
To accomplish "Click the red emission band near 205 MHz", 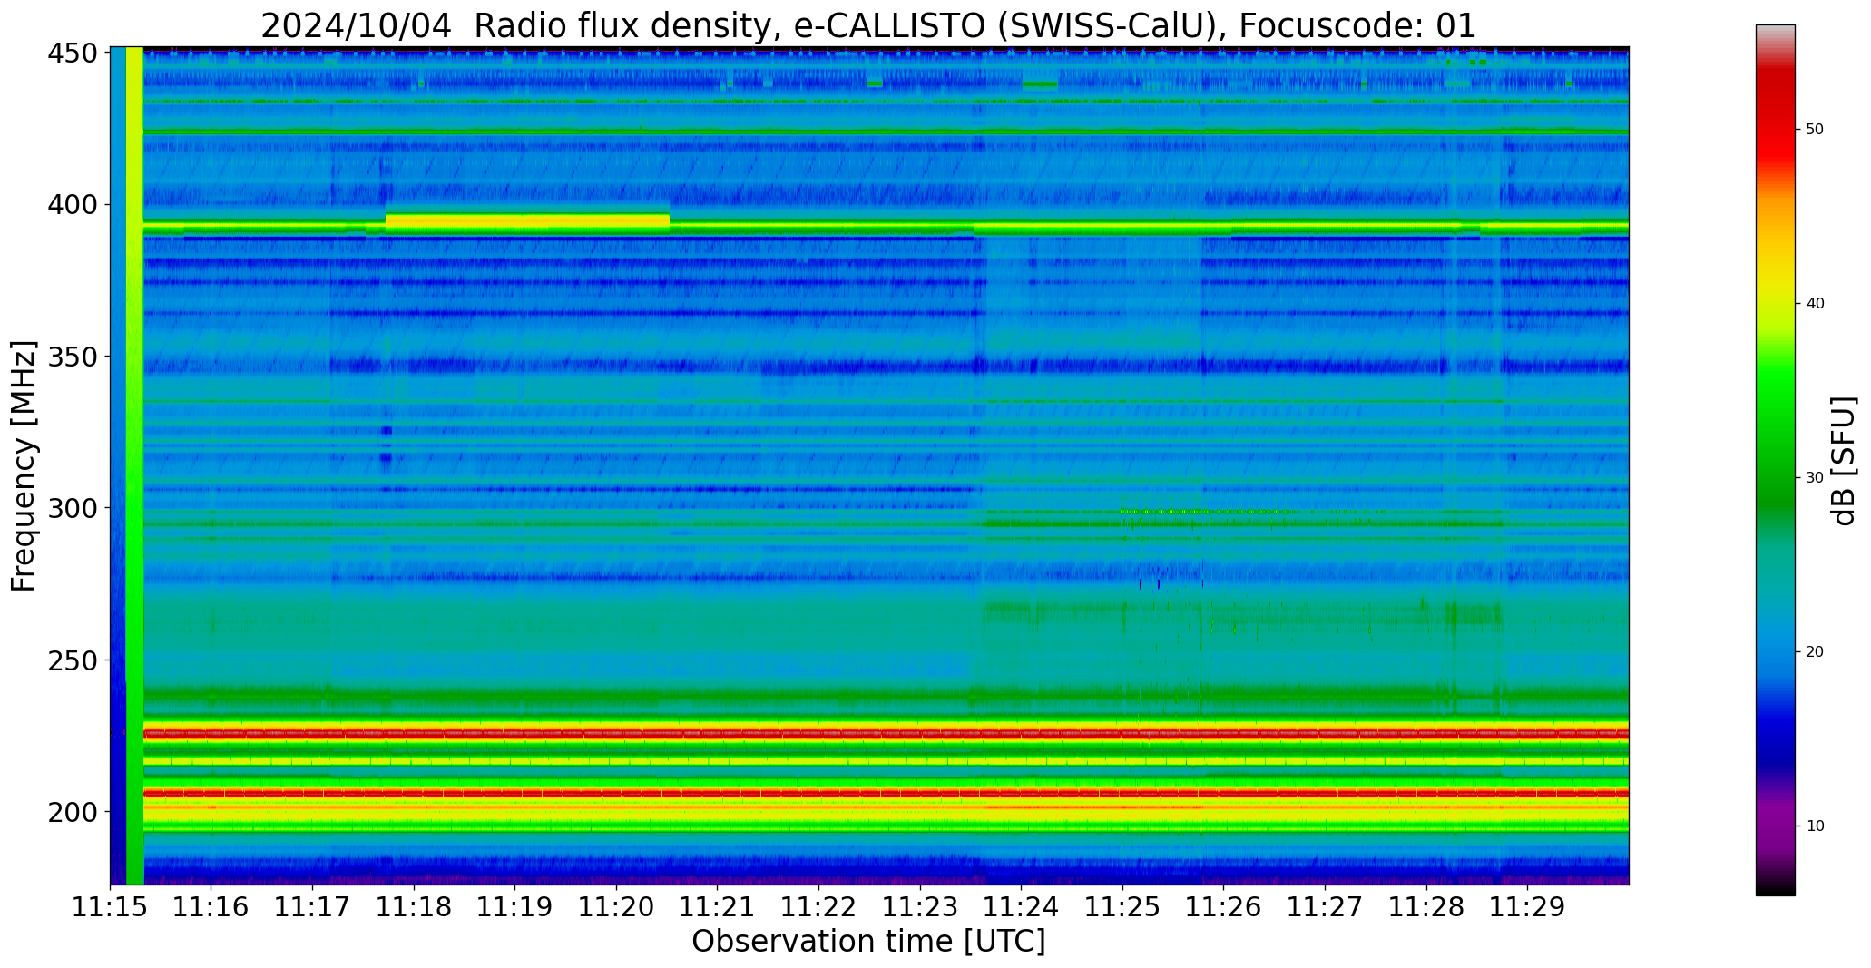I will (x=886, y=793).
